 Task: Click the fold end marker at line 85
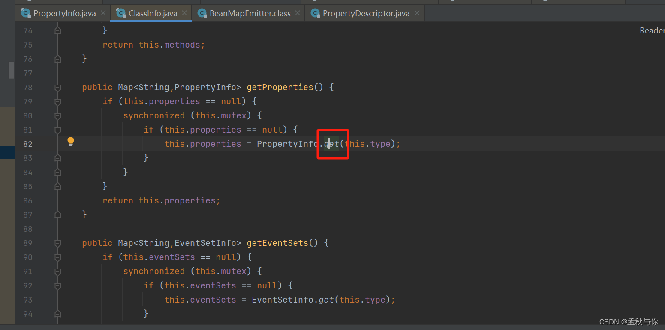click(x=58, y=186)
